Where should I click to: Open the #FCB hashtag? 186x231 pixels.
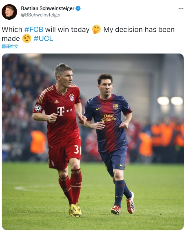point(34,29)
